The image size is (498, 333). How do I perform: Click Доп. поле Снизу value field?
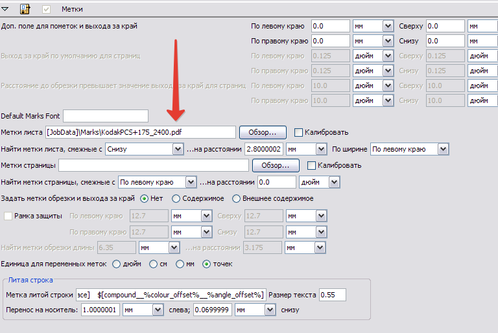445,41
